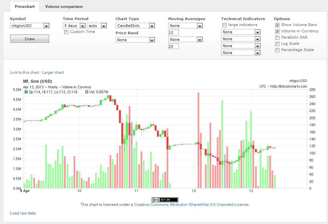Screen dimensions: 328x224
Task: Open the 'auto' interval dropdown
Action: coord(97,26)
